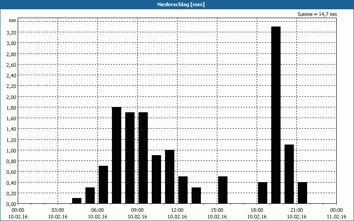
Task: Click the 1,80 y-axis label
Action: tap(12, 107)
